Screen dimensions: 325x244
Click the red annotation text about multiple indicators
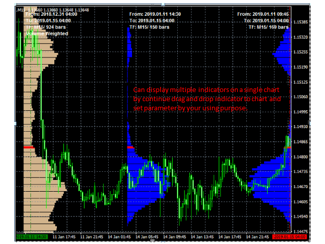click(207, 99)
